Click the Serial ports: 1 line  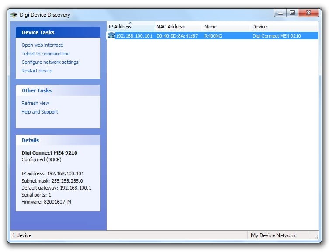point(36,195)
